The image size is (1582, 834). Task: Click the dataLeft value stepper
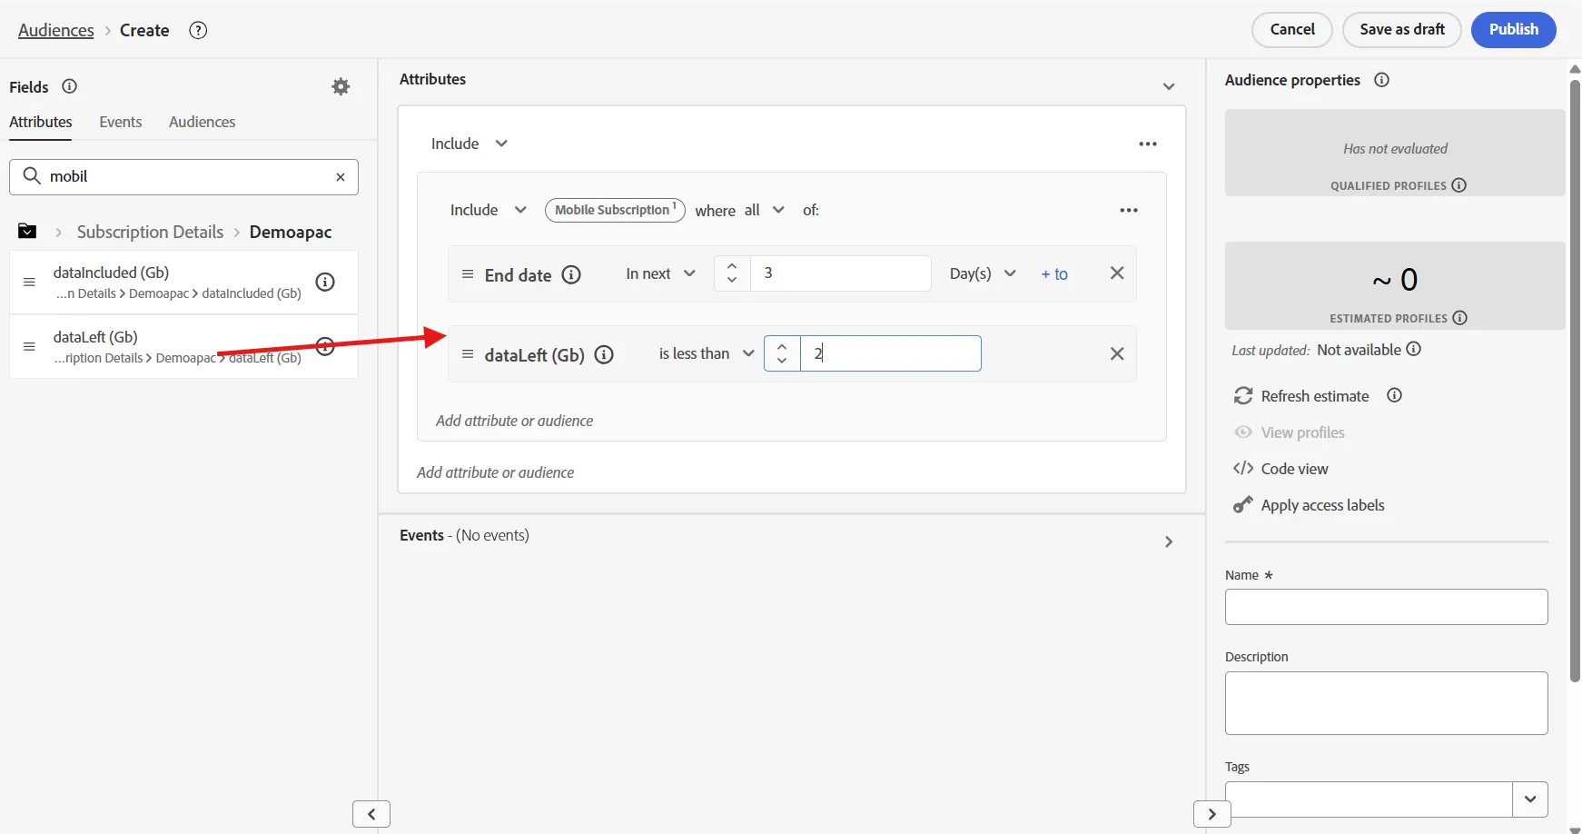[782, 353]
